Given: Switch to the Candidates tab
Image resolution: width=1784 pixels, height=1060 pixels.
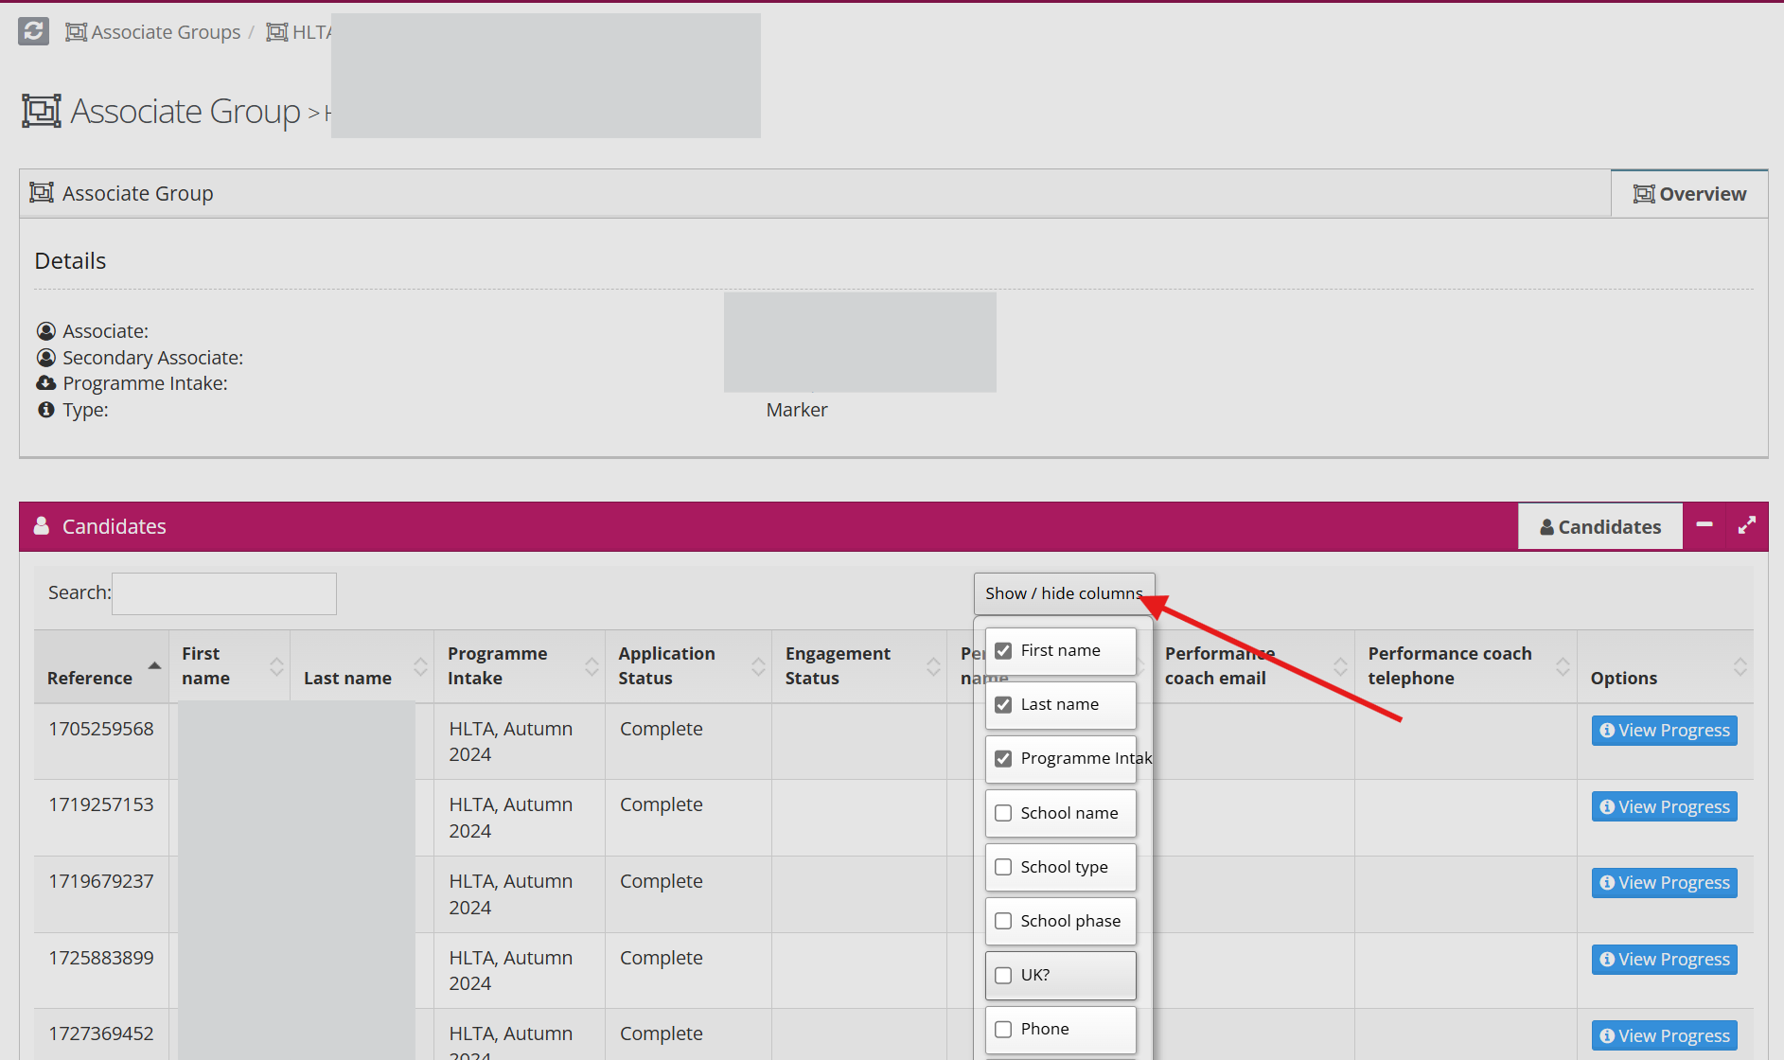Looking at the screenshot, I should click(1600, 527).
